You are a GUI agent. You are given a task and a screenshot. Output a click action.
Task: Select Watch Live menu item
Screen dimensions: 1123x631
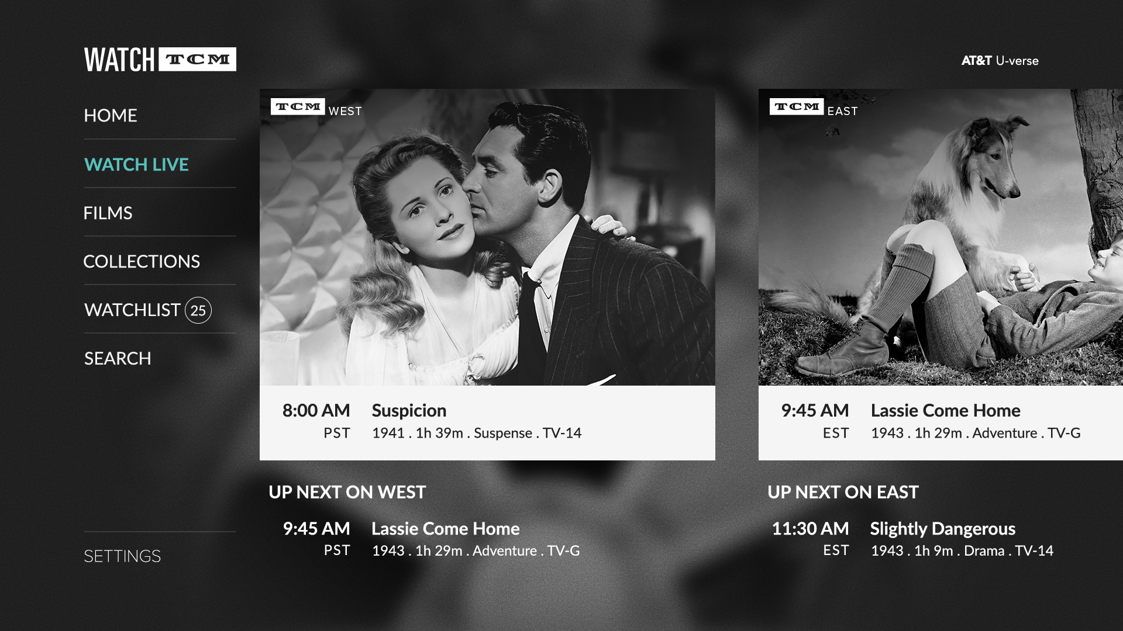point(136,165)
